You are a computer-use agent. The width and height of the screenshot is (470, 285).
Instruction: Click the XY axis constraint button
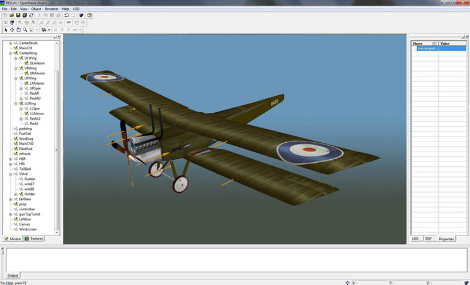tap(75, 30)
